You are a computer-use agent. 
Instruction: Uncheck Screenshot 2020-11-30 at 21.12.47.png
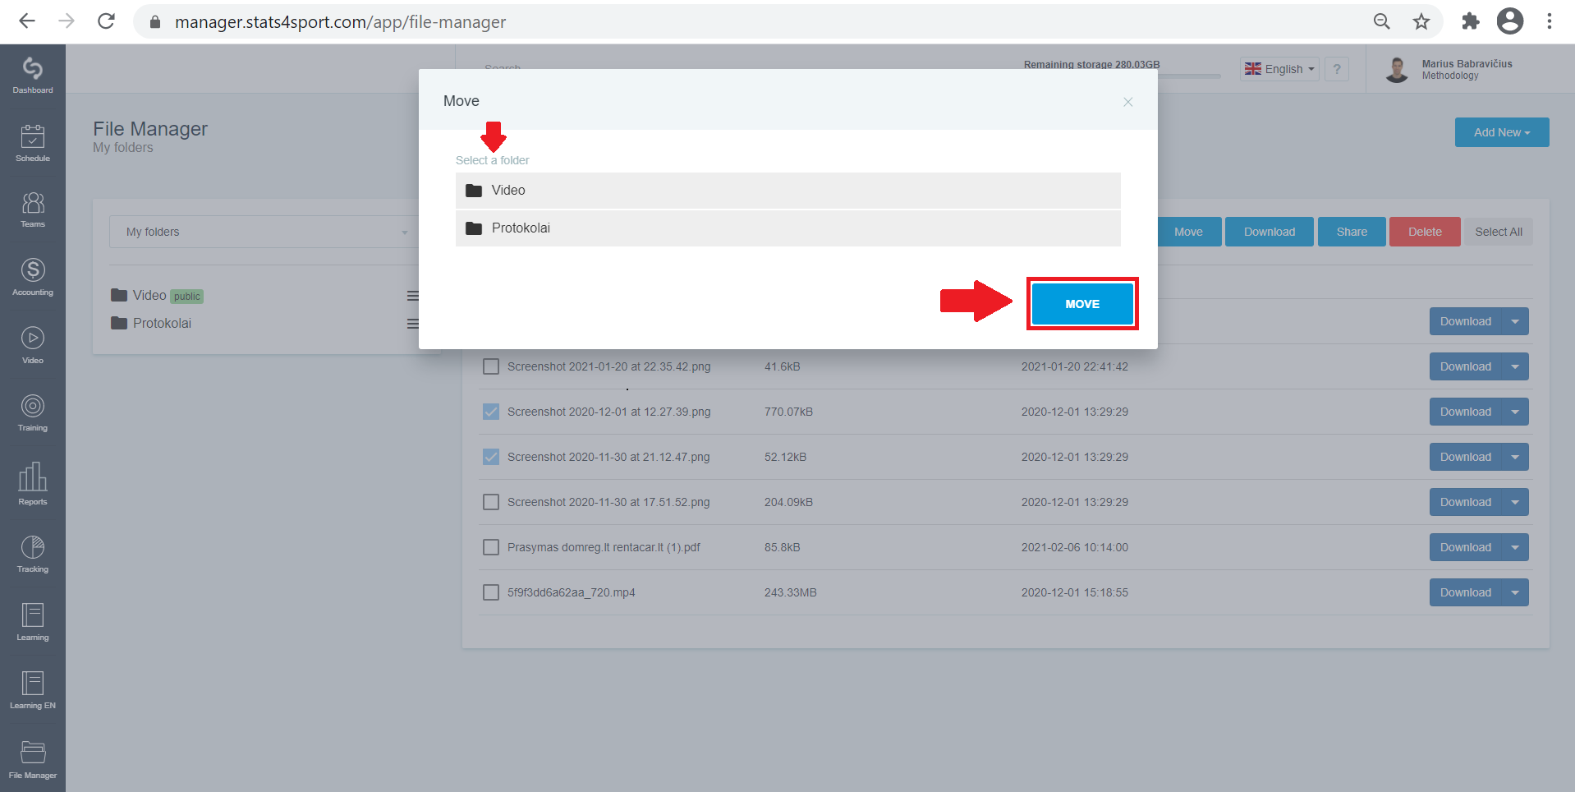point(491,457)
